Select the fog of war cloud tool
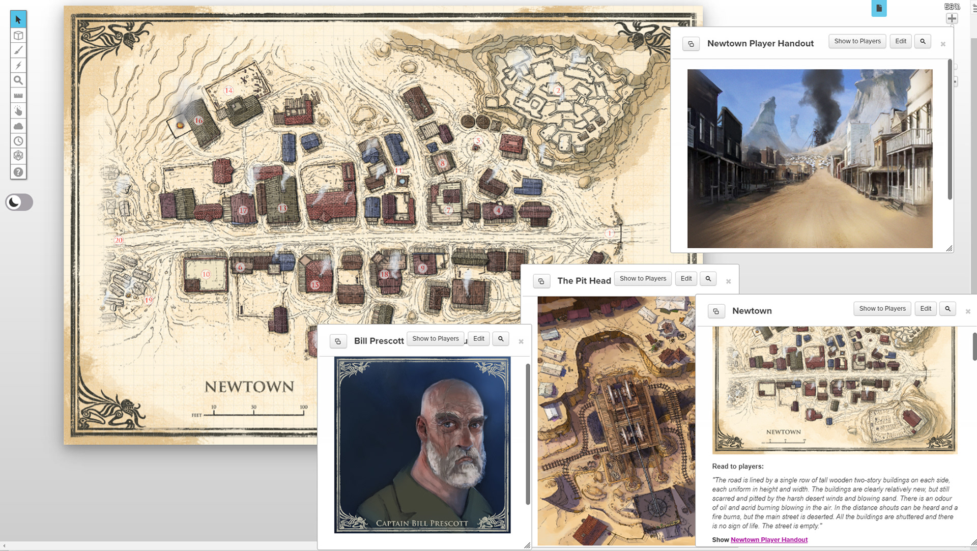This screenshot has width=977, height=551. [18, 126]
